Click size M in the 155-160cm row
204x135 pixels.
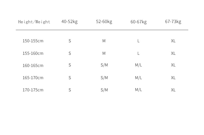pos(104,53)
